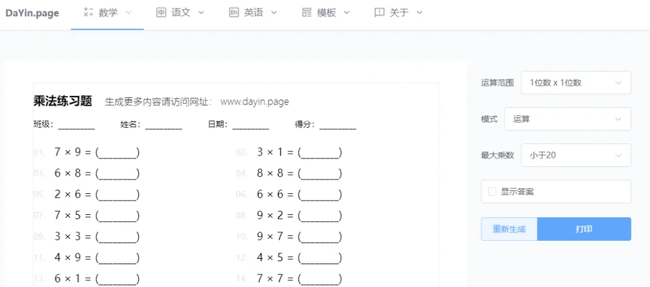Click problem 01: 7 × 9
This screenshot has height=287, width=650.
(x=97, y=153)
